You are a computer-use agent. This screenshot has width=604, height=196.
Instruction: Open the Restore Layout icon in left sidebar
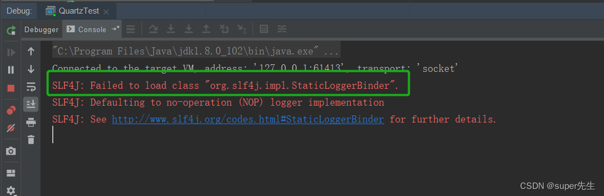click(x=11, y=173)
